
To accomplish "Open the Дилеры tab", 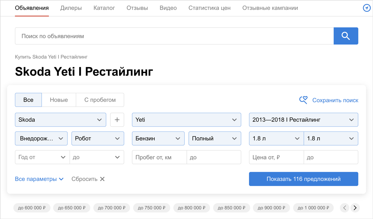I will [x=71, y=8].
